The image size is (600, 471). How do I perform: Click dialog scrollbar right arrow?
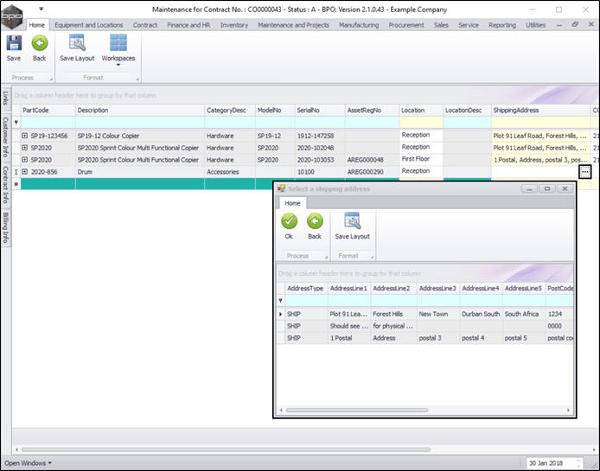(568, 411)
